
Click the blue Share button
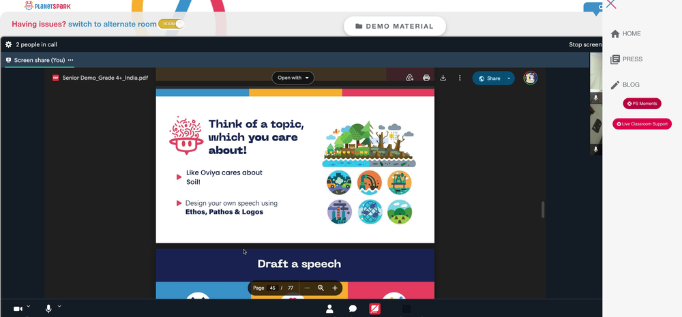coord(489,78)
